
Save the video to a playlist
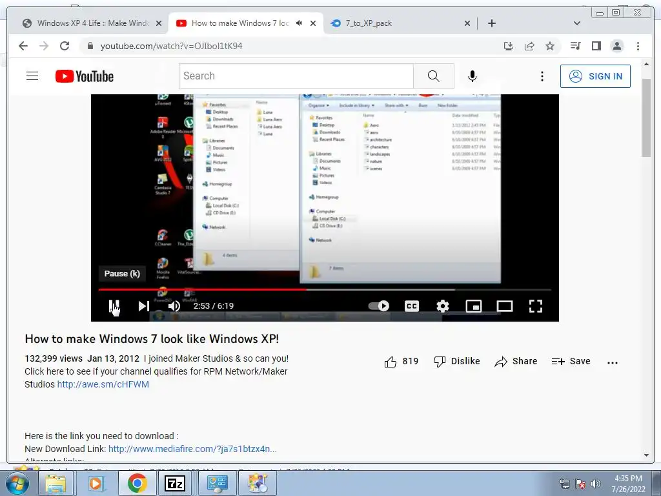[571, 362]
